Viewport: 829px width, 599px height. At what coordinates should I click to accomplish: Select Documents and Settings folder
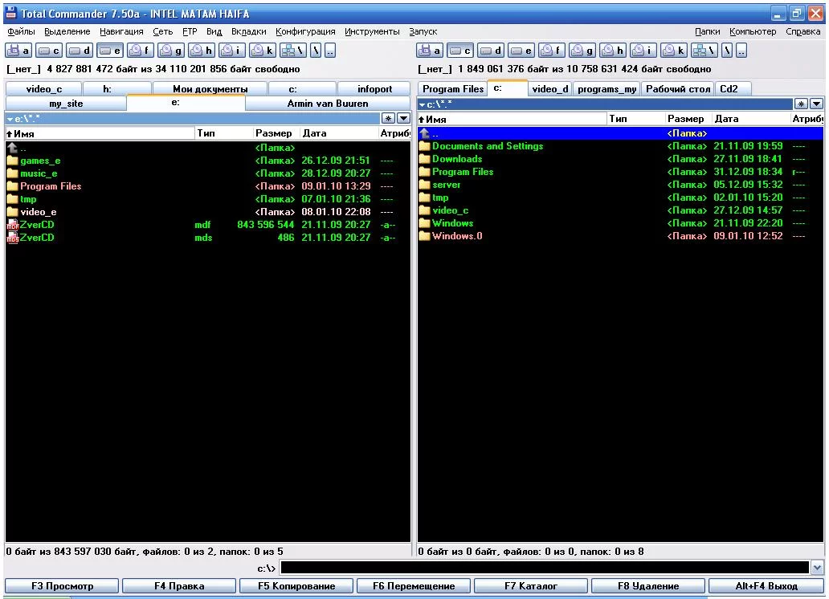click(620, 146)
